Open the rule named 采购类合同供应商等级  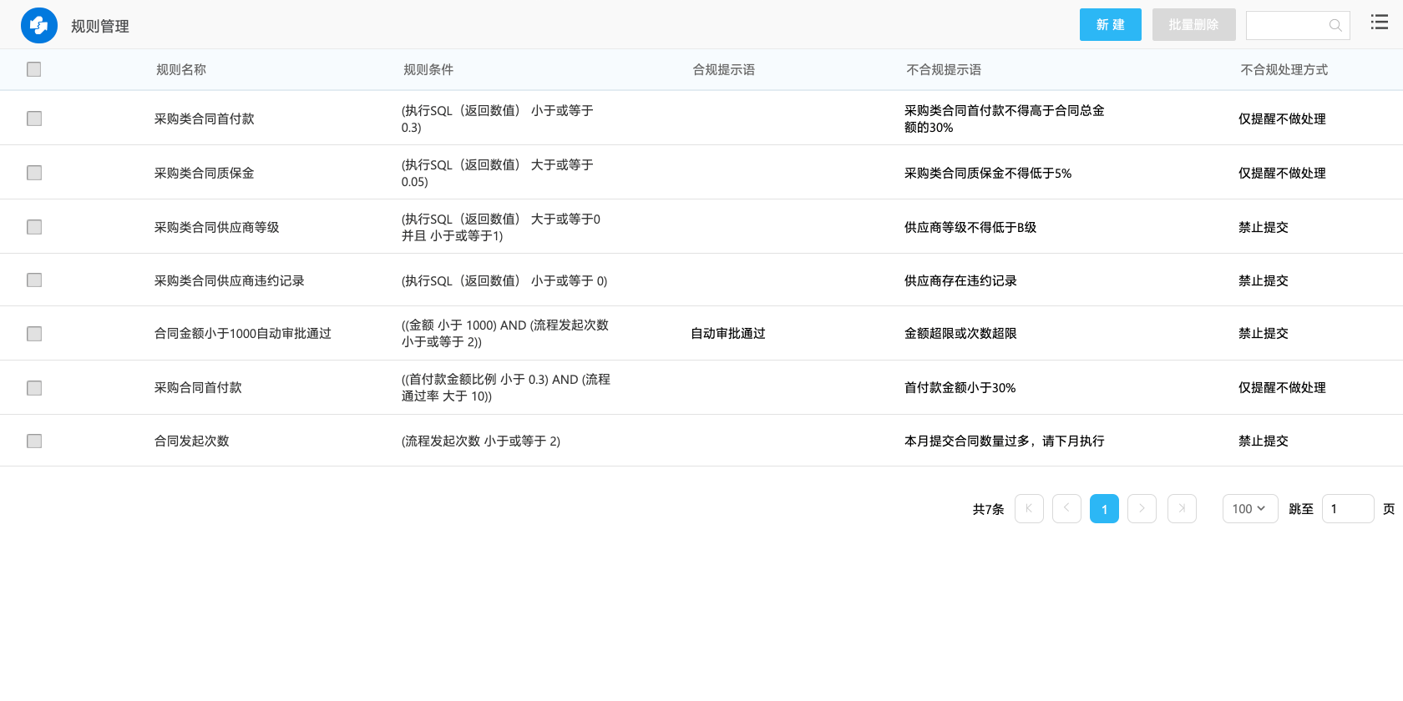(x=217, y=228)
